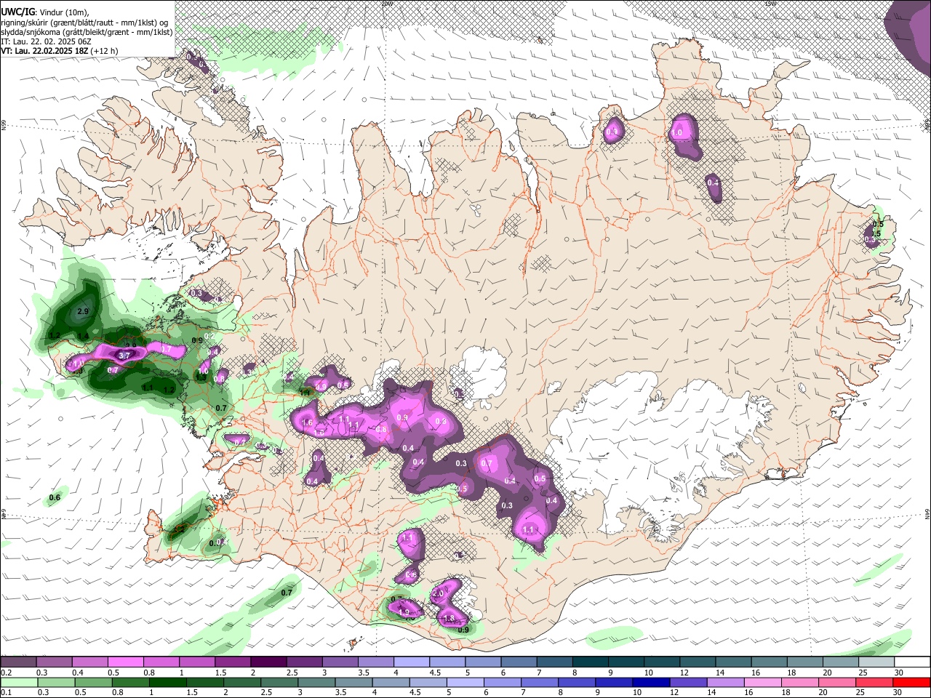Click the 'VT: Lau. 22.02.2025 18Z' valid time

[45, 51]
